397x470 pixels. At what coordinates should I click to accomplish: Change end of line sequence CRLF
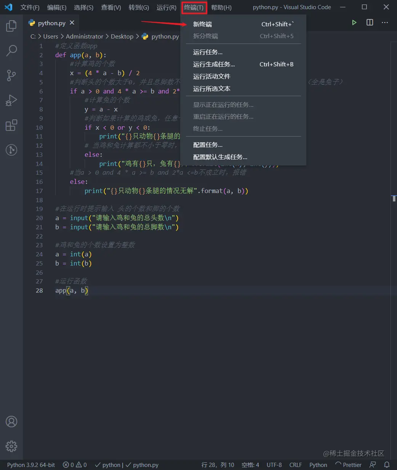[x=296, y=465]
